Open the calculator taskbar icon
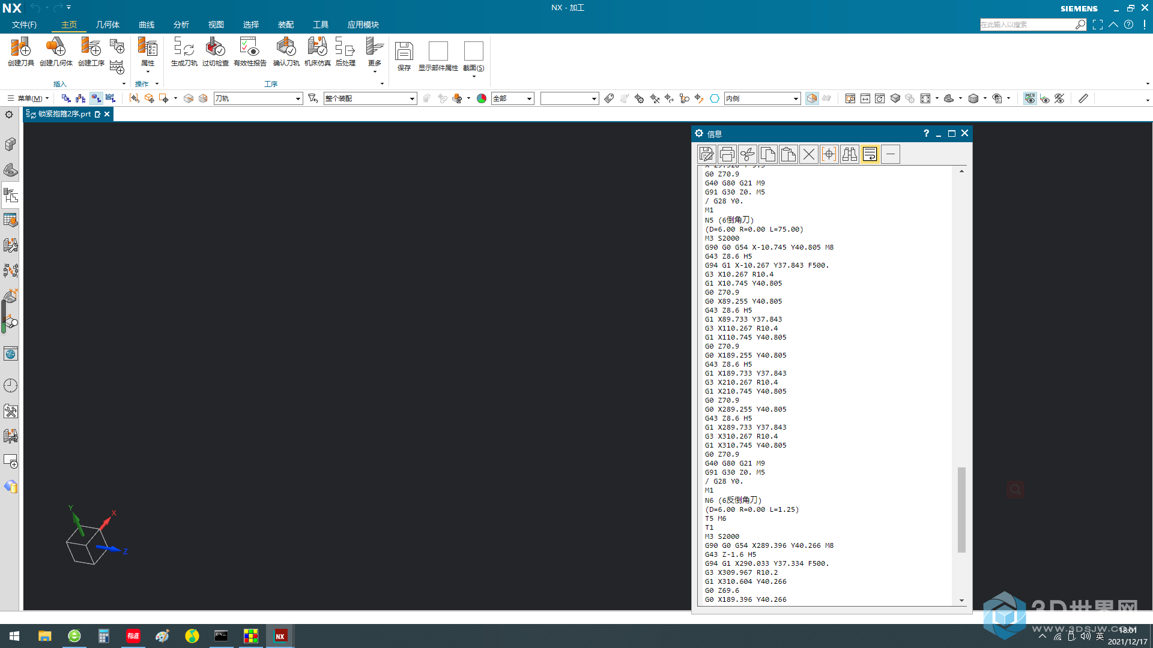1153x648 pixels. (x=104, y=636)
